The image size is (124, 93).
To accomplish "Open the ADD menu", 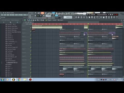I will click(8, 15).
